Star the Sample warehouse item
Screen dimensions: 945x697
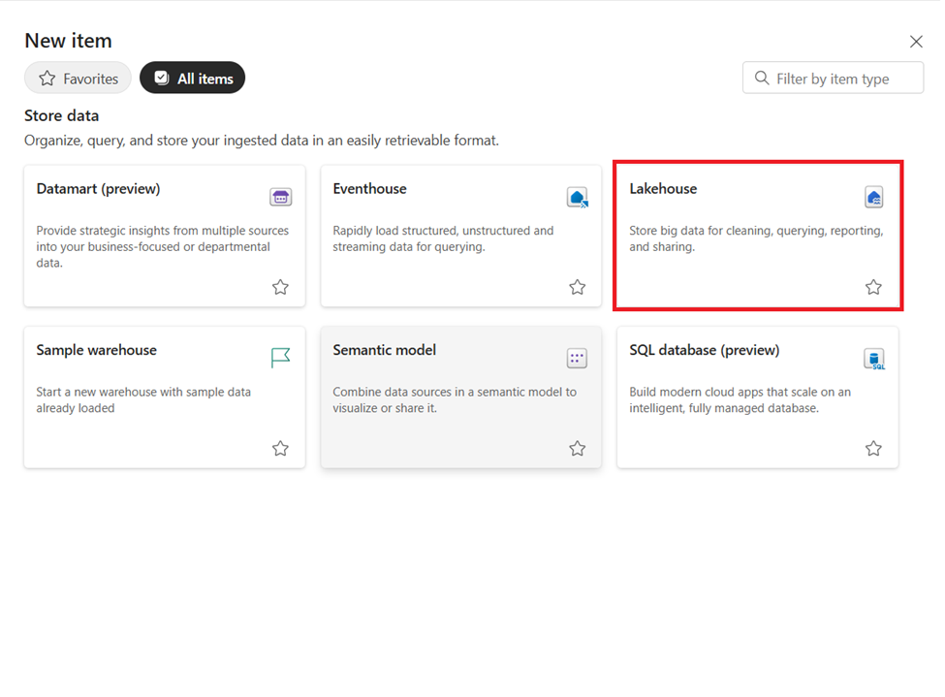[280, 449]
